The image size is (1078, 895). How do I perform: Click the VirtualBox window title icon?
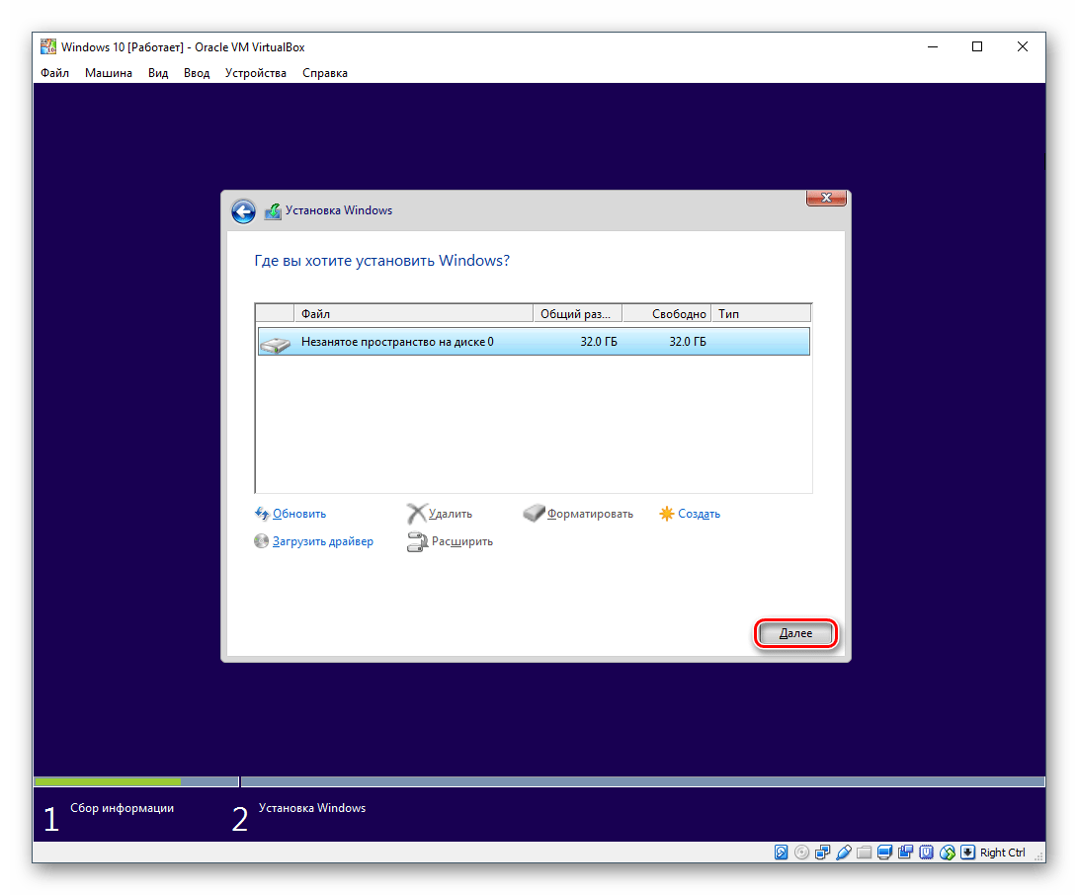(x=48, y=46)
